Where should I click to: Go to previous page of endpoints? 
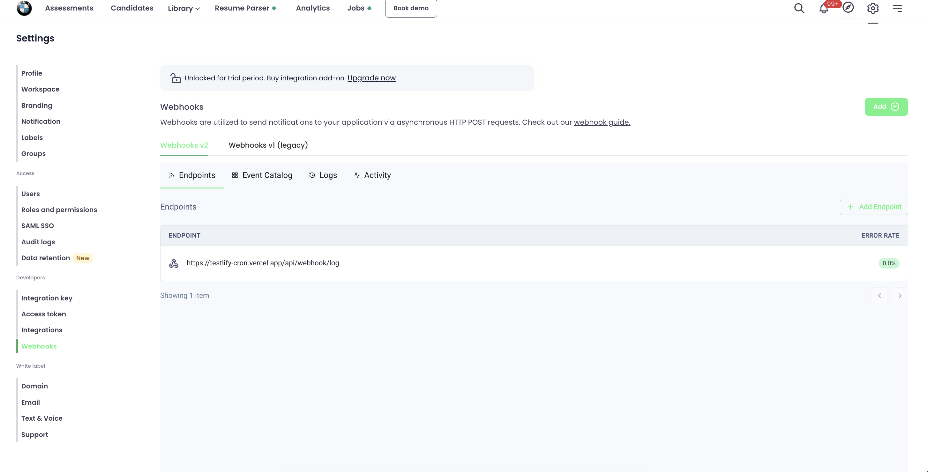pyautogui.click(x=879, y=296)
